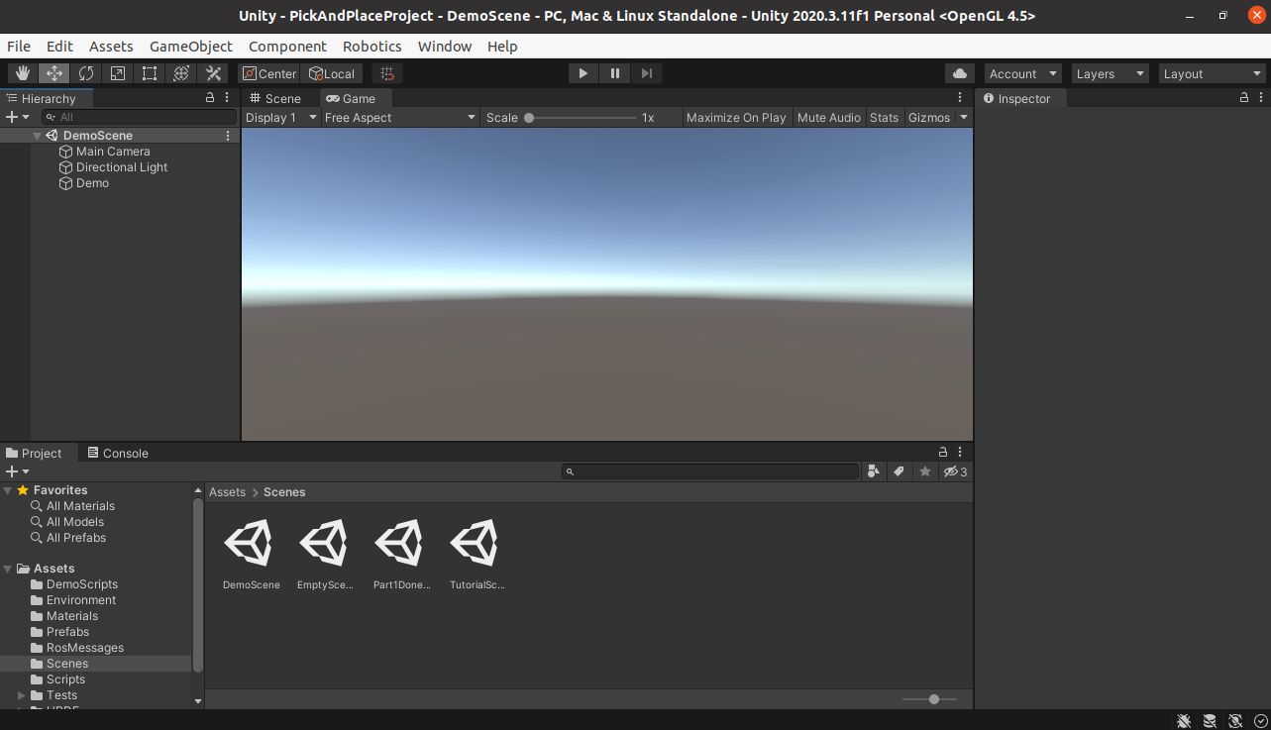1271x730 pixels.
Task: Click the Maximize On Play button
Action: [736, 117]
